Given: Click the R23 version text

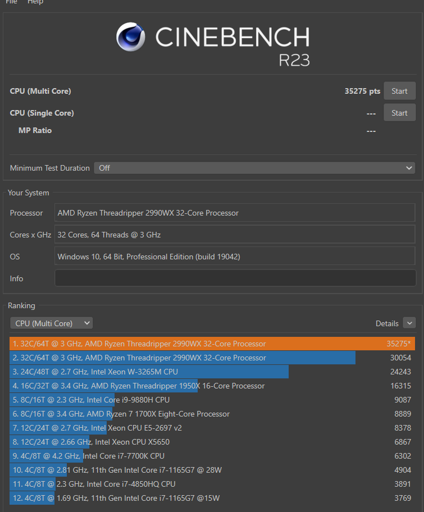Looking at the screenshot, I should [x=294, y=60].
